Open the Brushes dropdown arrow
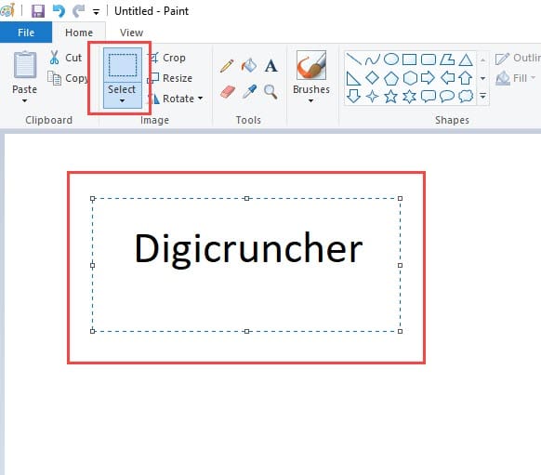The height and width of the screenshot is (475, 541). coord(311,100)
